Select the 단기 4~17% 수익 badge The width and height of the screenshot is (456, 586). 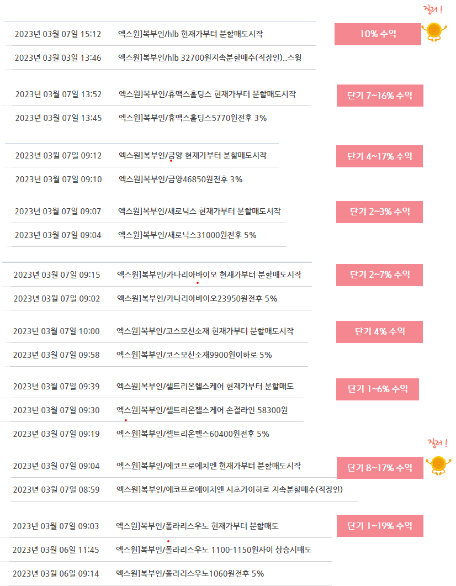(x=379, y=156)
